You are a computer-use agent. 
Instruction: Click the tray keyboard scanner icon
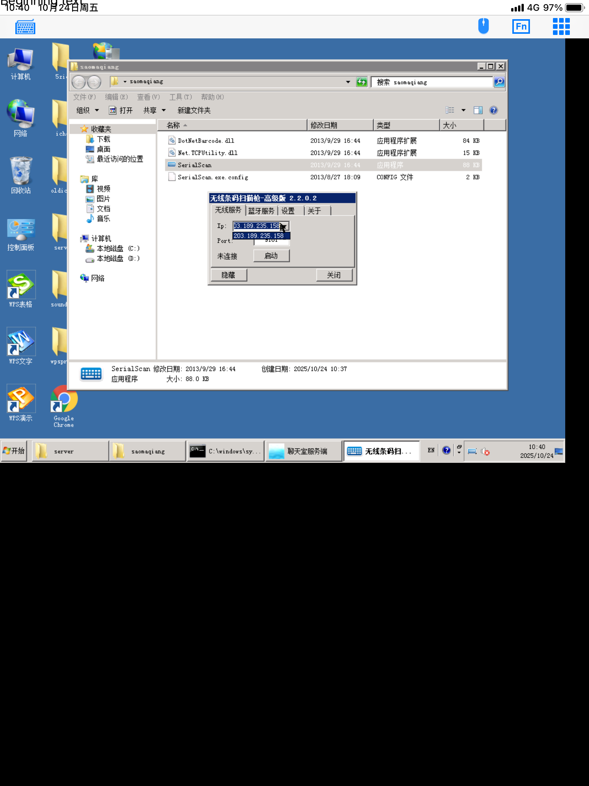click(472, 451)
